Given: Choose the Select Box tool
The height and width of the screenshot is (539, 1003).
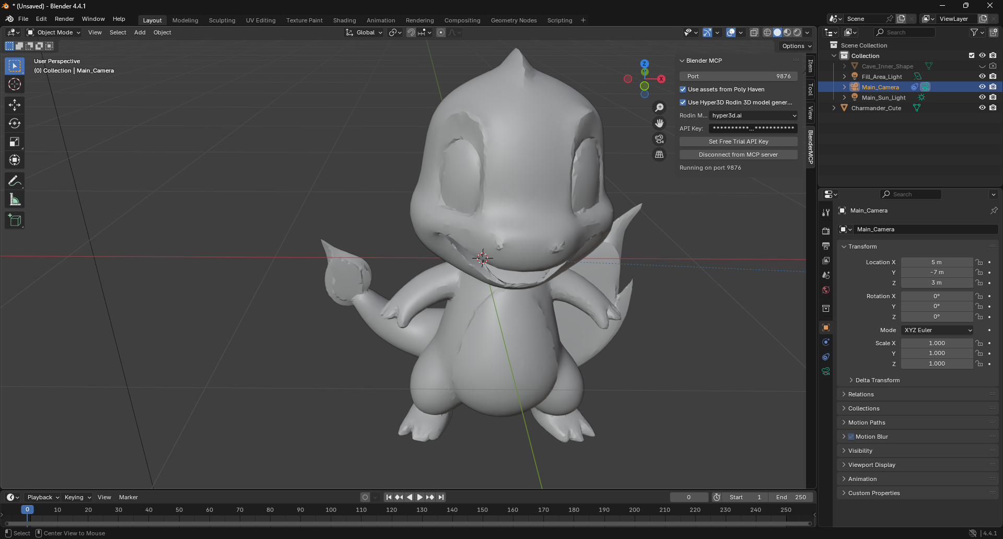Looking at the screenshot, I should 15,66.
